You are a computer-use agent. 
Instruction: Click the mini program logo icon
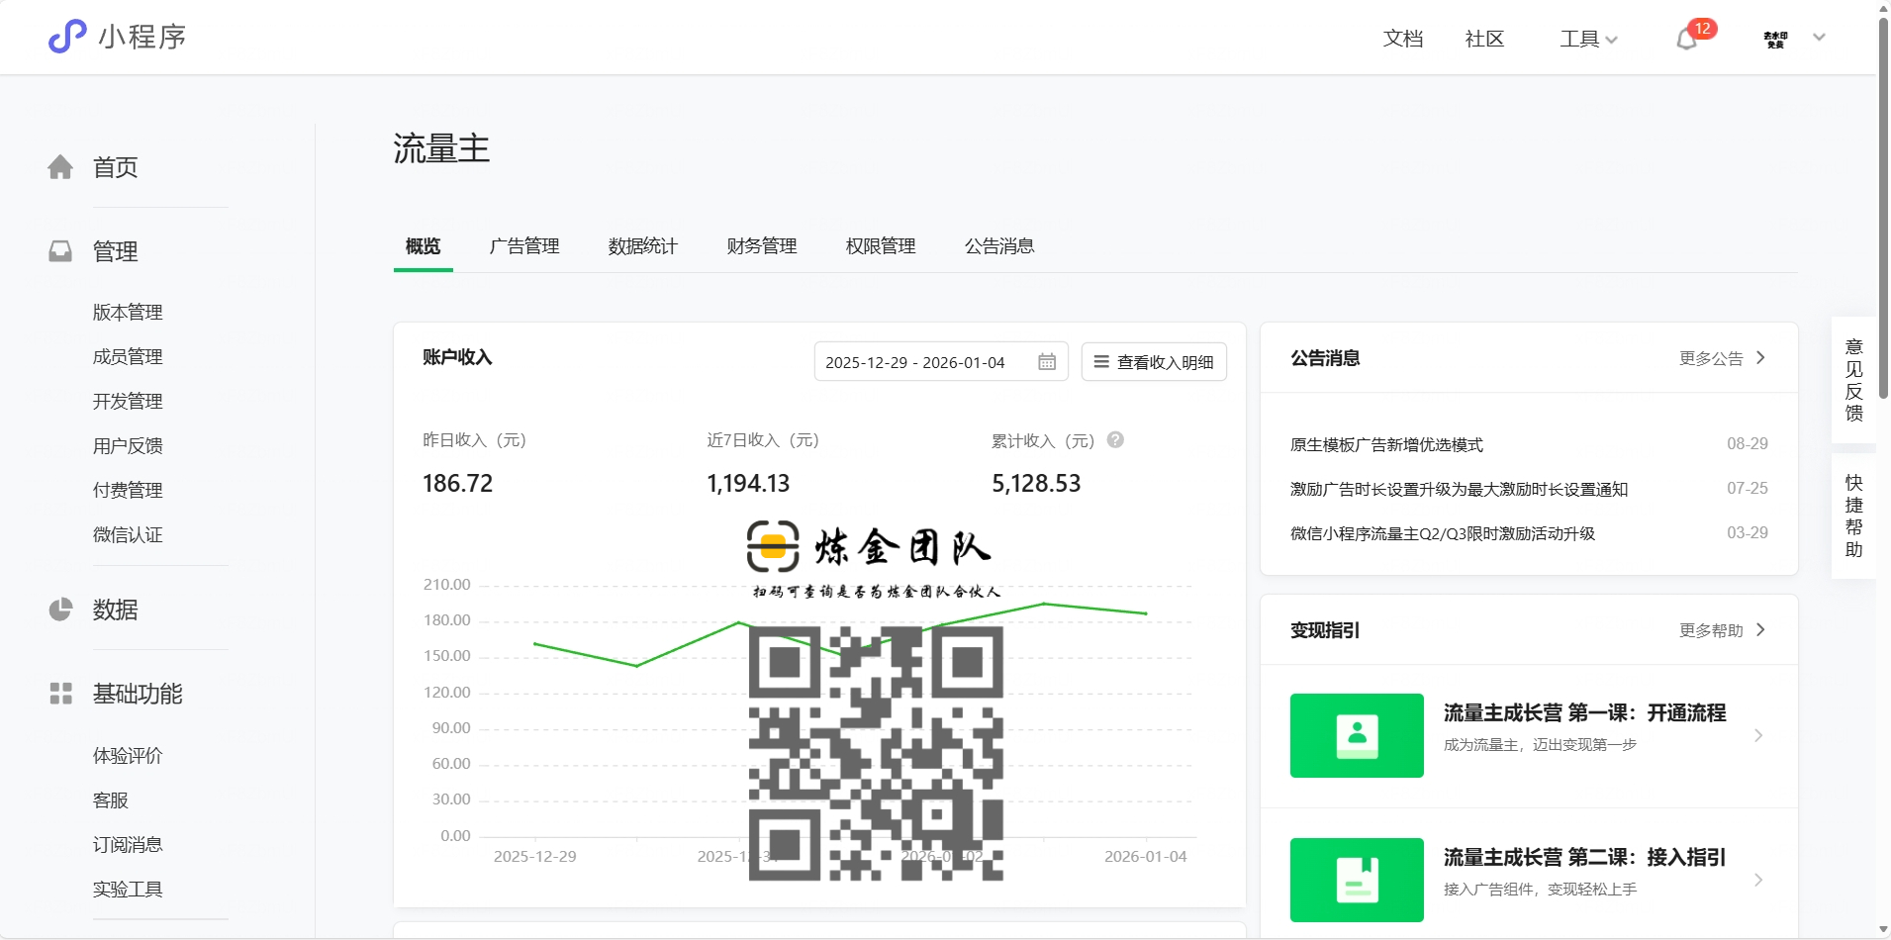coord(67,37)
